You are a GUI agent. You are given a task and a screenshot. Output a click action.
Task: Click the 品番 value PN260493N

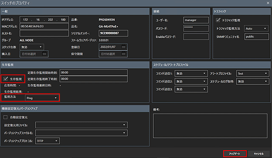(x=107, y=20)
